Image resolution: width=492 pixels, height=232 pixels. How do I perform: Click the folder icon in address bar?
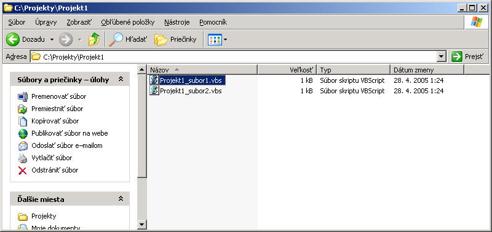coord(36,56)
